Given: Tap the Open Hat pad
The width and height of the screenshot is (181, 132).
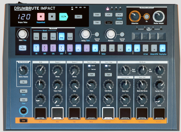Looking at the screenshot, I should [x=142, y=113].
